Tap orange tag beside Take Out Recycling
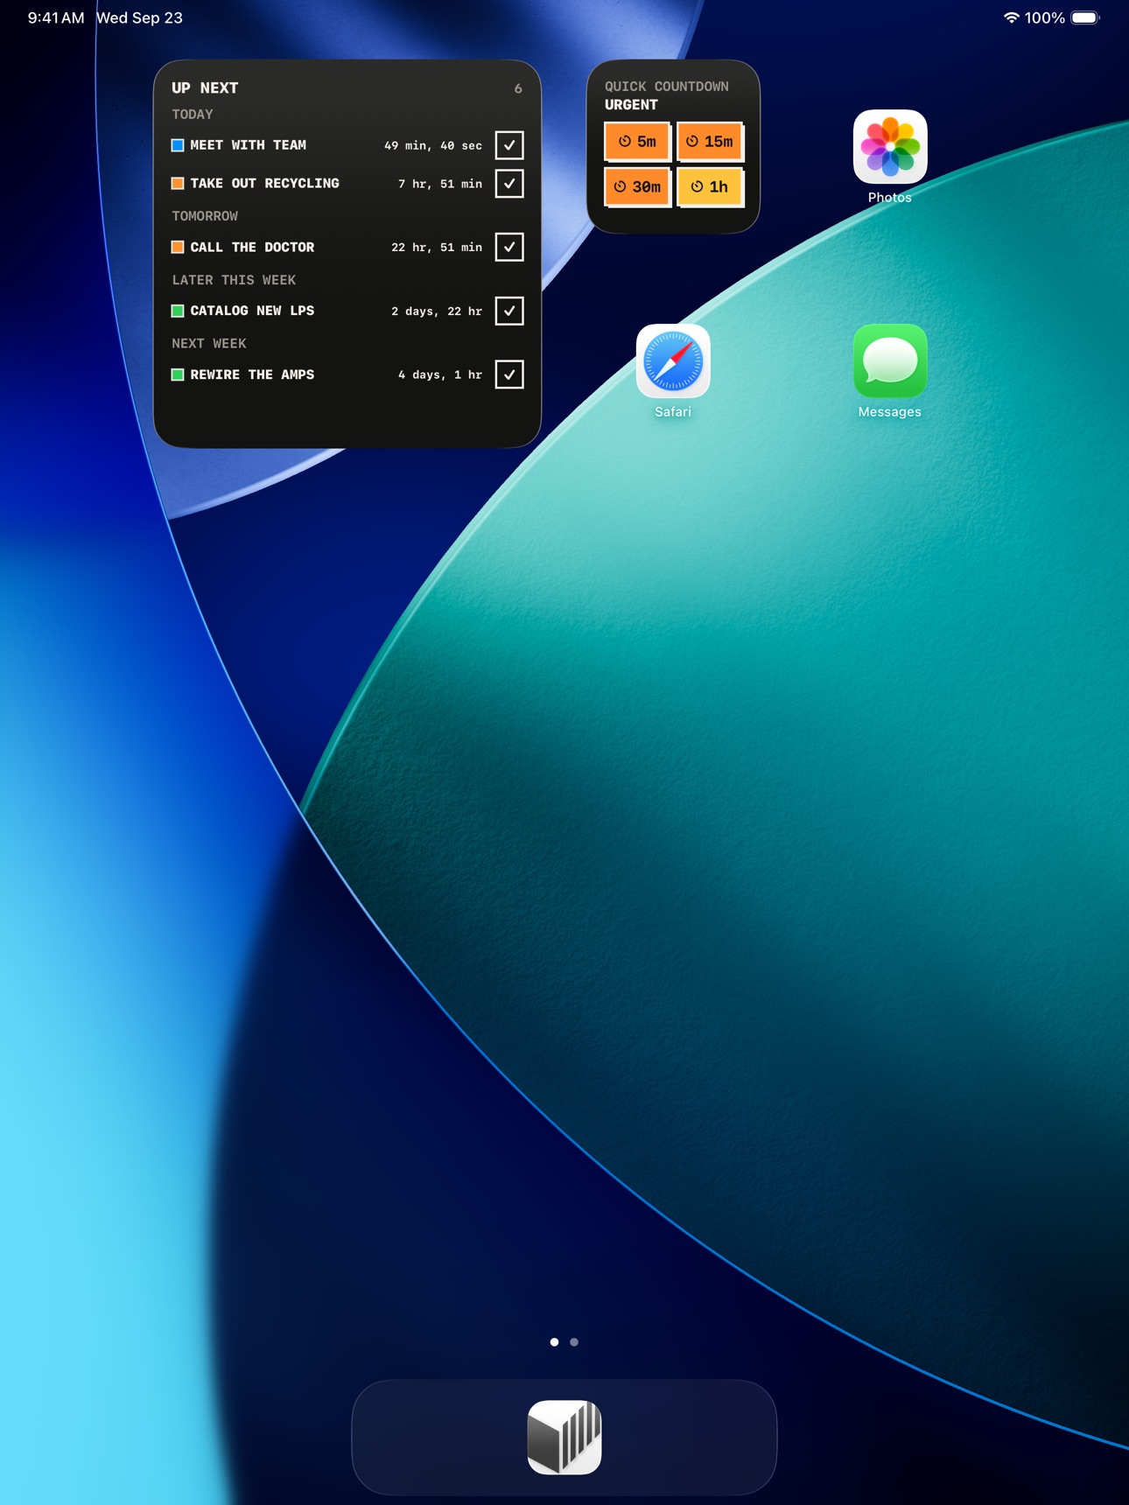Viewport: 1129px width, 1505px height. coord(178,184)
